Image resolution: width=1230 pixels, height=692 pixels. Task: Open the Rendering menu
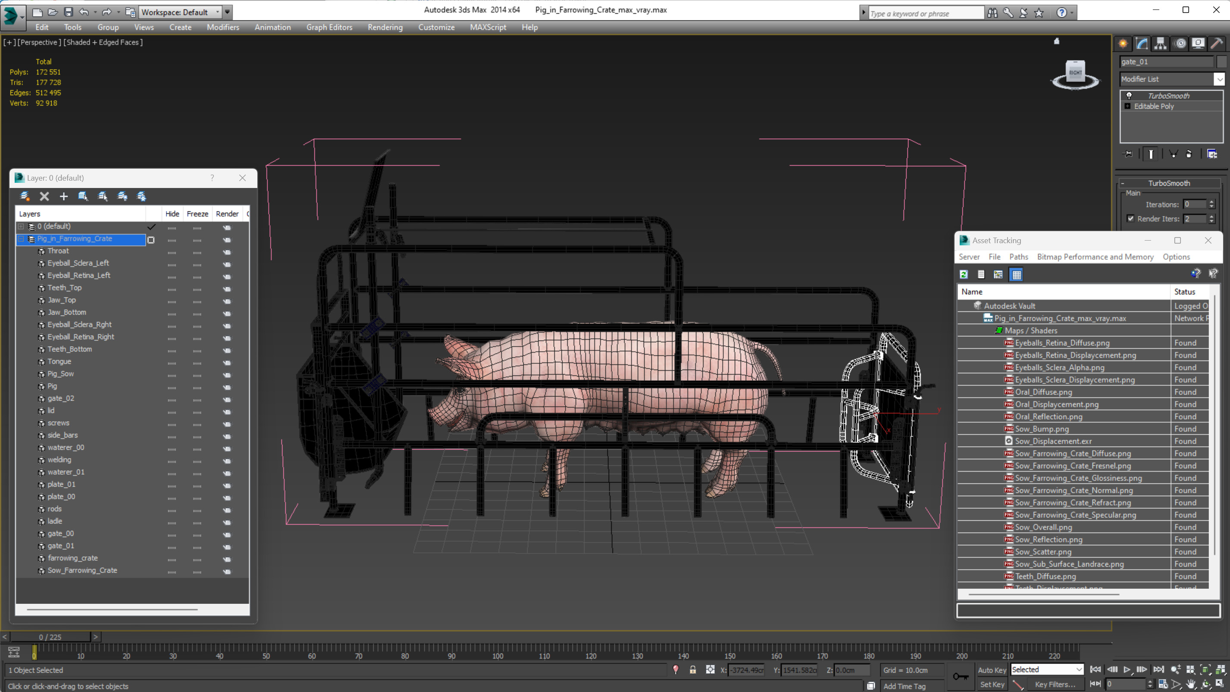(385, 27)
